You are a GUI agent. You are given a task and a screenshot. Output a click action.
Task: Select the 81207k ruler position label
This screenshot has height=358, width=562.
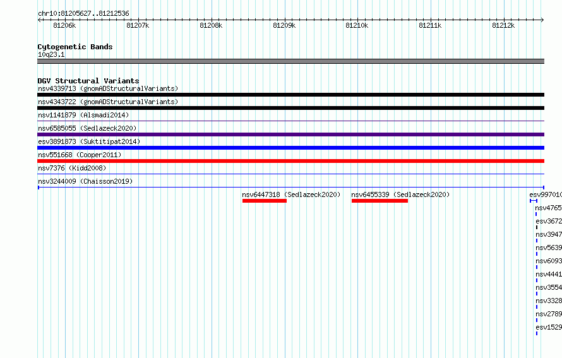(x=138, y=25)
